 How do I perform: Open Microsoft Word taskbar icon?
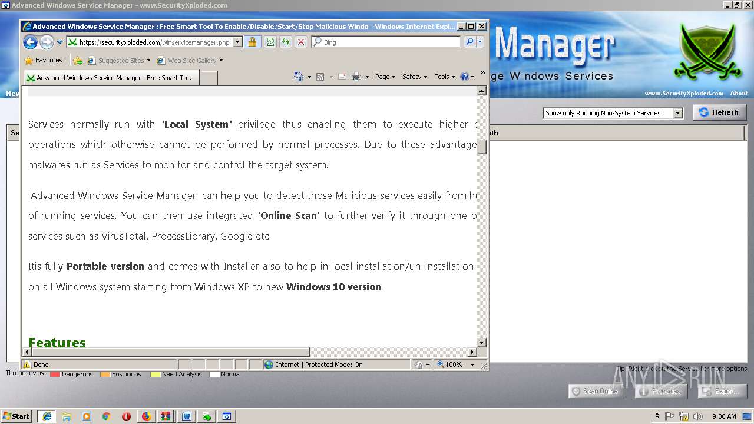[x=187, y=416]
